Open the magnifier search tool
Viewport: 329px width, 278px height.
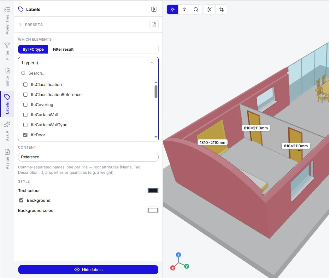point(196,9)
